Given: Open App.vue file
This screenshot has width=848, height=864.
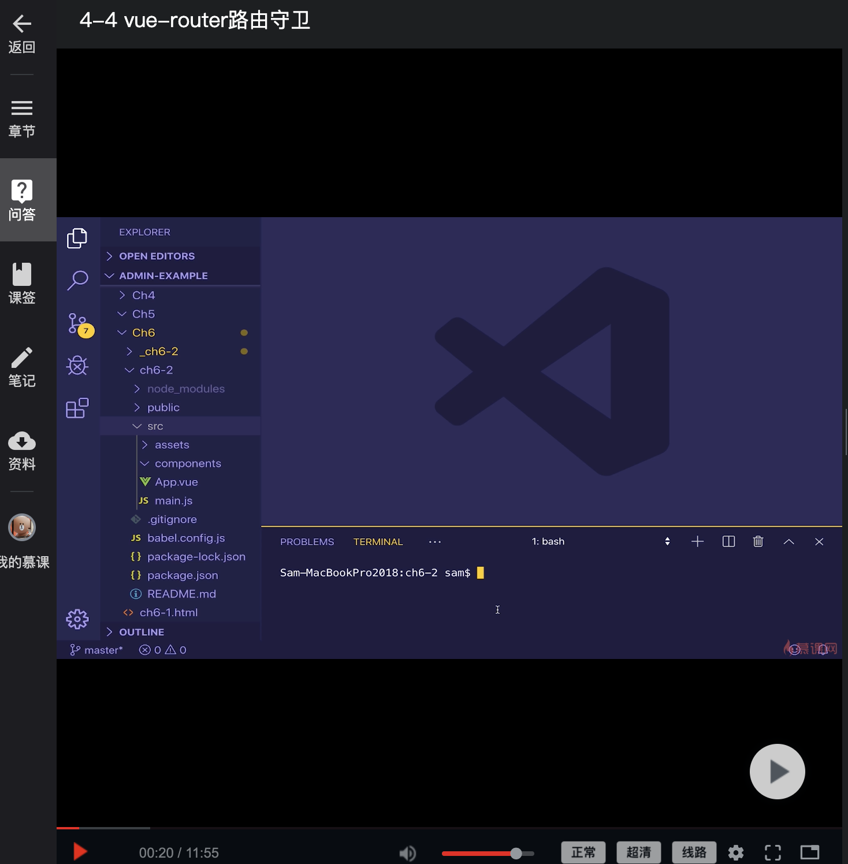Looking at the screenshot, I should coord(180,482).
